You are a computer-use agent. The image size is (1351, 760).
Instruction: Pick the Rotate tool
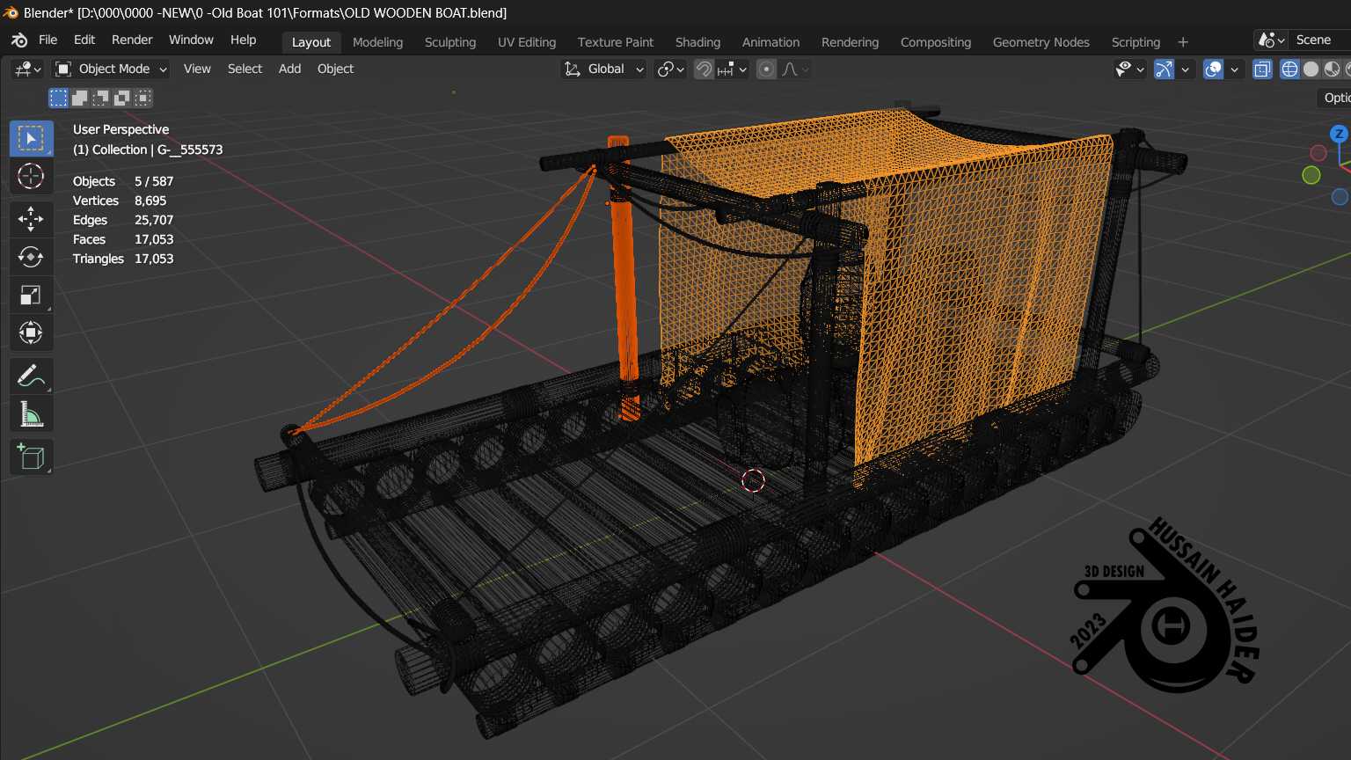(x=31, y=256)
